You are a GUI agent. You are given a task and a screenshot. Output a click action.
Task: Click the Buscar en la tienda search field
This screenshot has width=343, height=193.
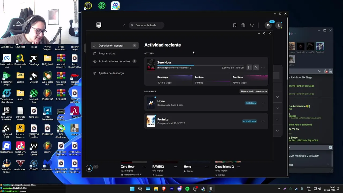[146, 25]
